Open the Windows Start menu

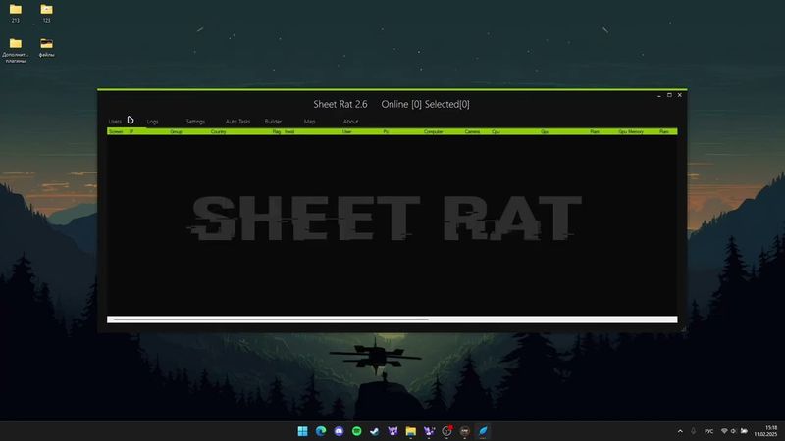pos(302,431)
